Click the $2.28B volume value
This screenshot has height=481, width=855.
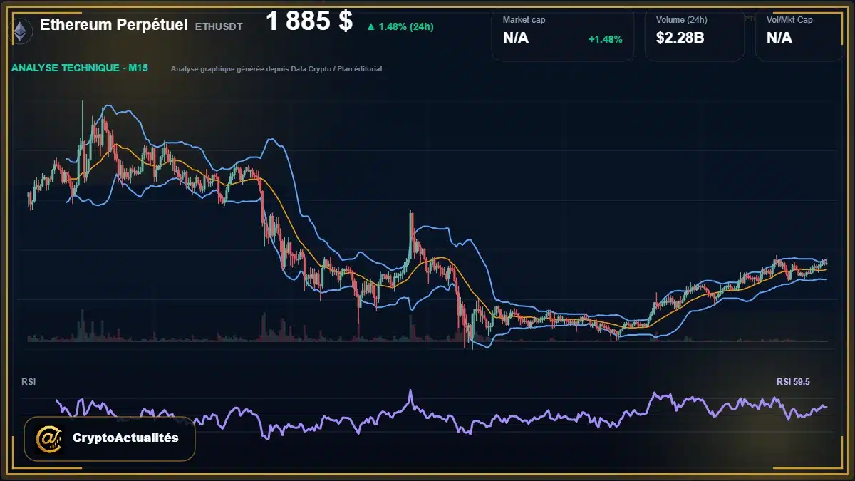point(680,38)
